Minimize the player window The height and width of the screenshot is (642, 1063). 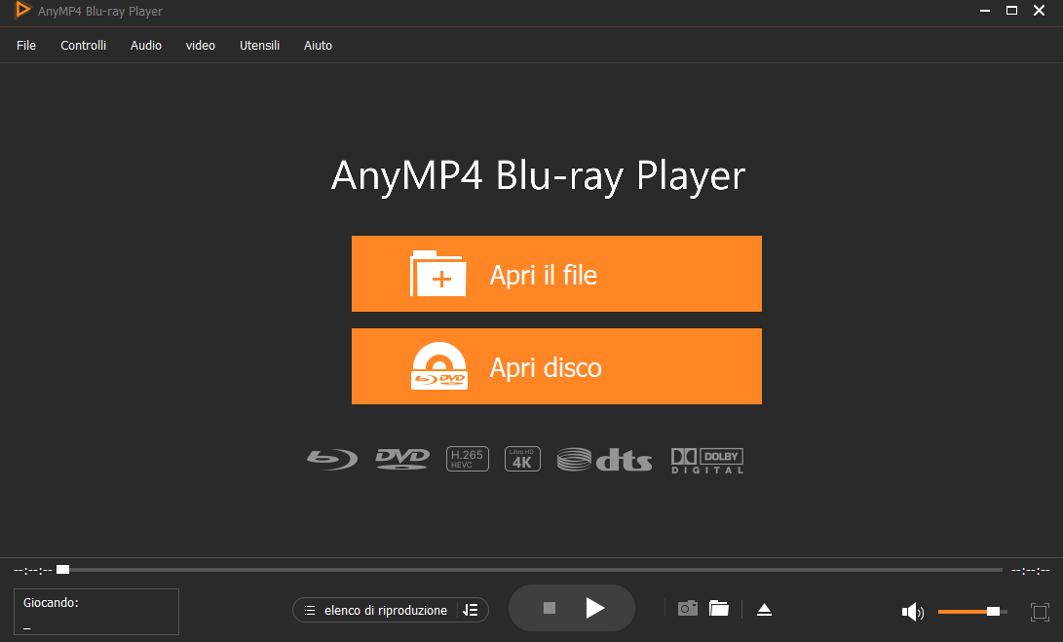[985, 11]
